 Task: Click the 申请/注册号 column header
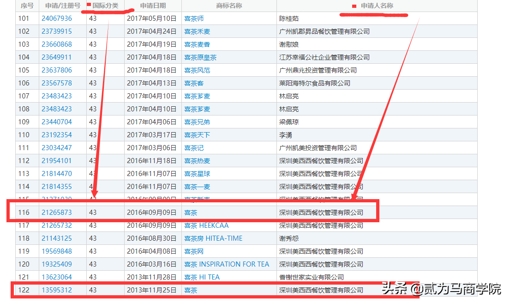[63, 6]
